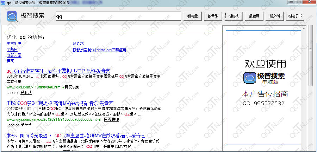Click the 搜电子书 button
Viewport: 317px width, 152px height.
[295, 16]
